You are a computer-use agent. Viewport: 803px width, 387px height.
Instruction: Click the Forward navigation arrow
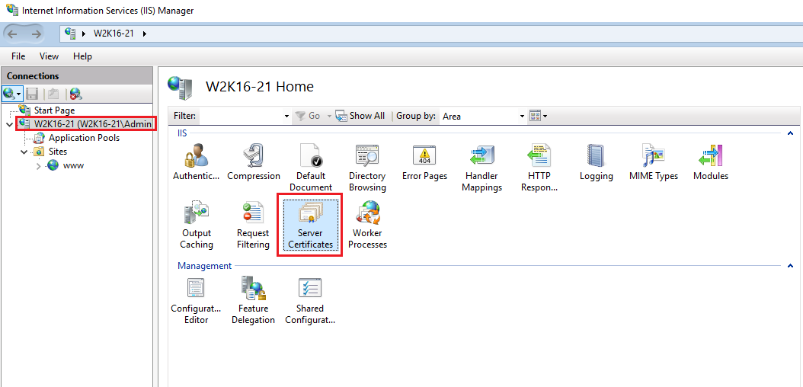tap(36, 34)
